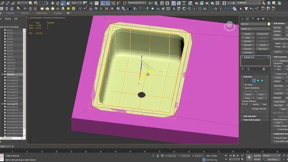Select Editable Poly in modifier stack

(249, 57)
